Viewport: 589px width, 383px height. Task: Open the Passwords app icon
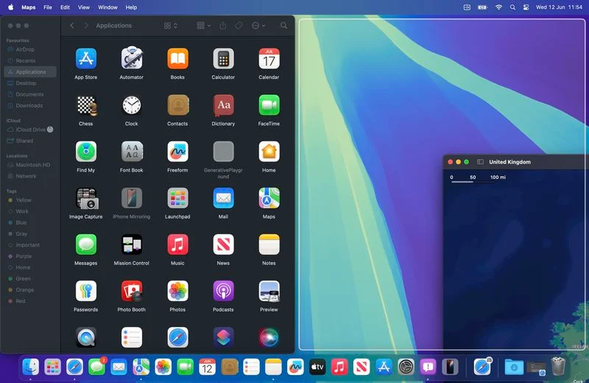pos(86,291)
